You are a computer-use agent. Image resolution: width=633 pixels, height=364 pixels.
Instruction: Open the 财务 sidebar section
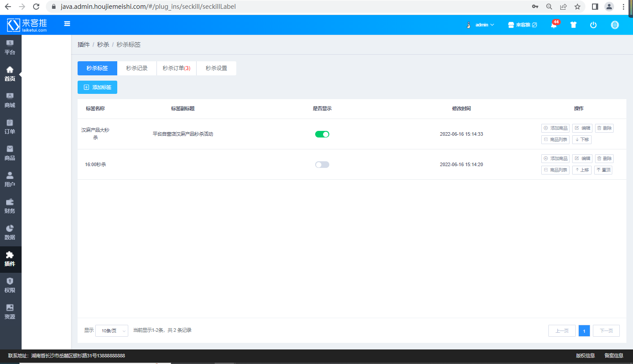[x=10, y=206]
